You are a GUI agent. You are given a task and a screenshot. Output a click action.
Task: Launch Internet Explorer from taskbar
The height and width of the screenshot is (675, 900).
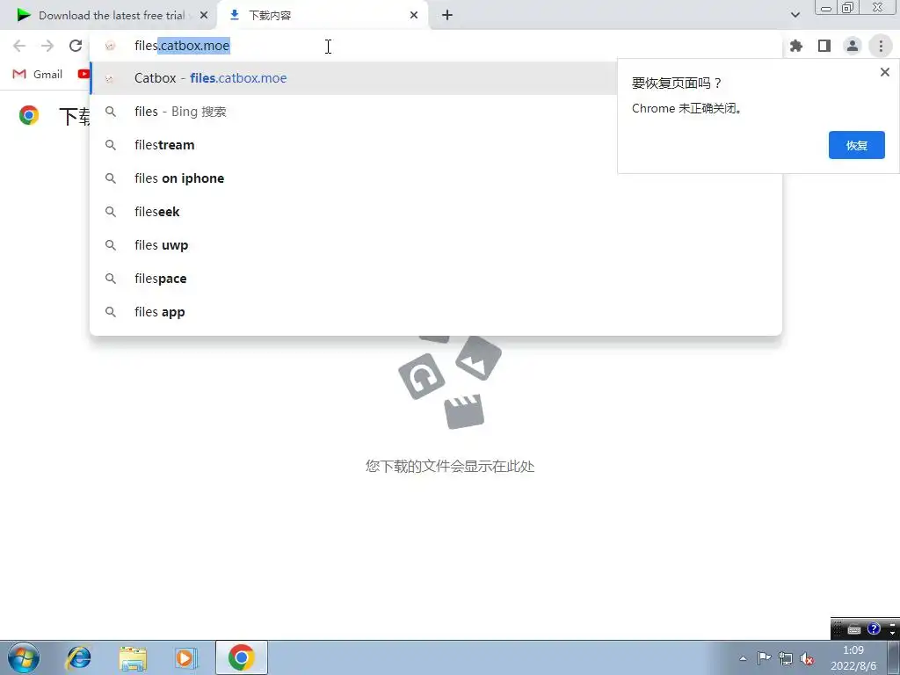(78, 657)
